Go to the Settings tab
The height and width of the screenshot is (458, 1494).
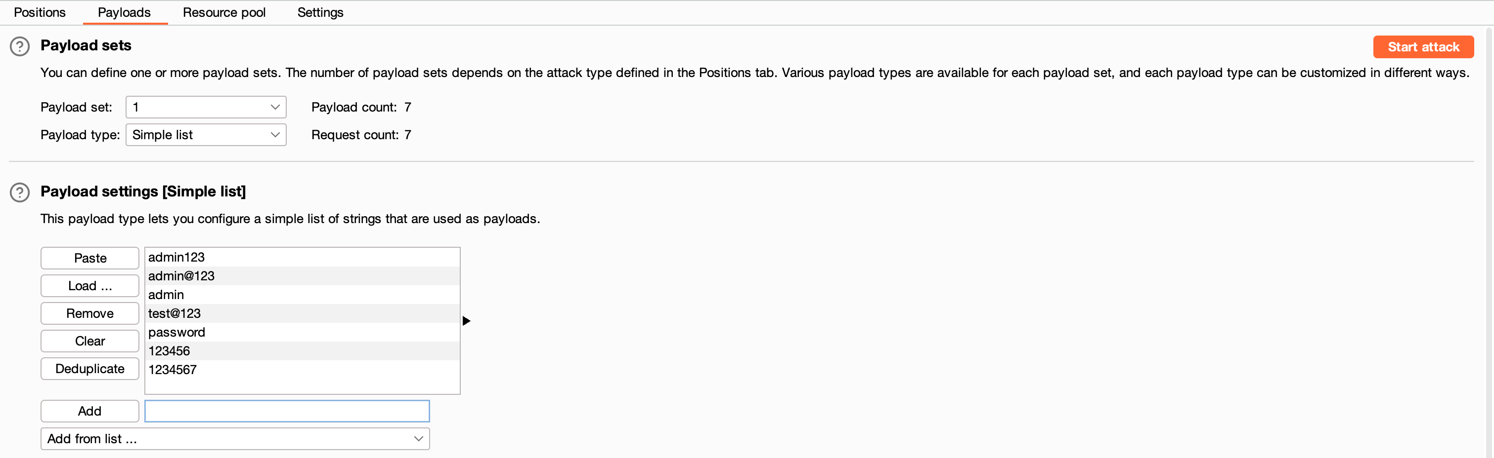click(x=320, y=12)
